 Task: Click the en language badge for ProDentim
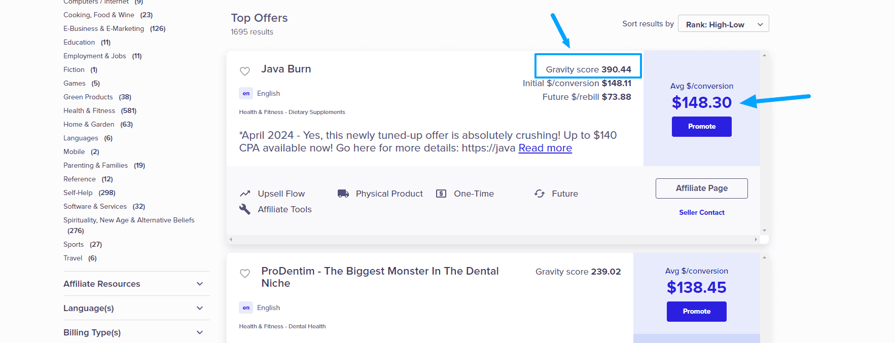246,308
